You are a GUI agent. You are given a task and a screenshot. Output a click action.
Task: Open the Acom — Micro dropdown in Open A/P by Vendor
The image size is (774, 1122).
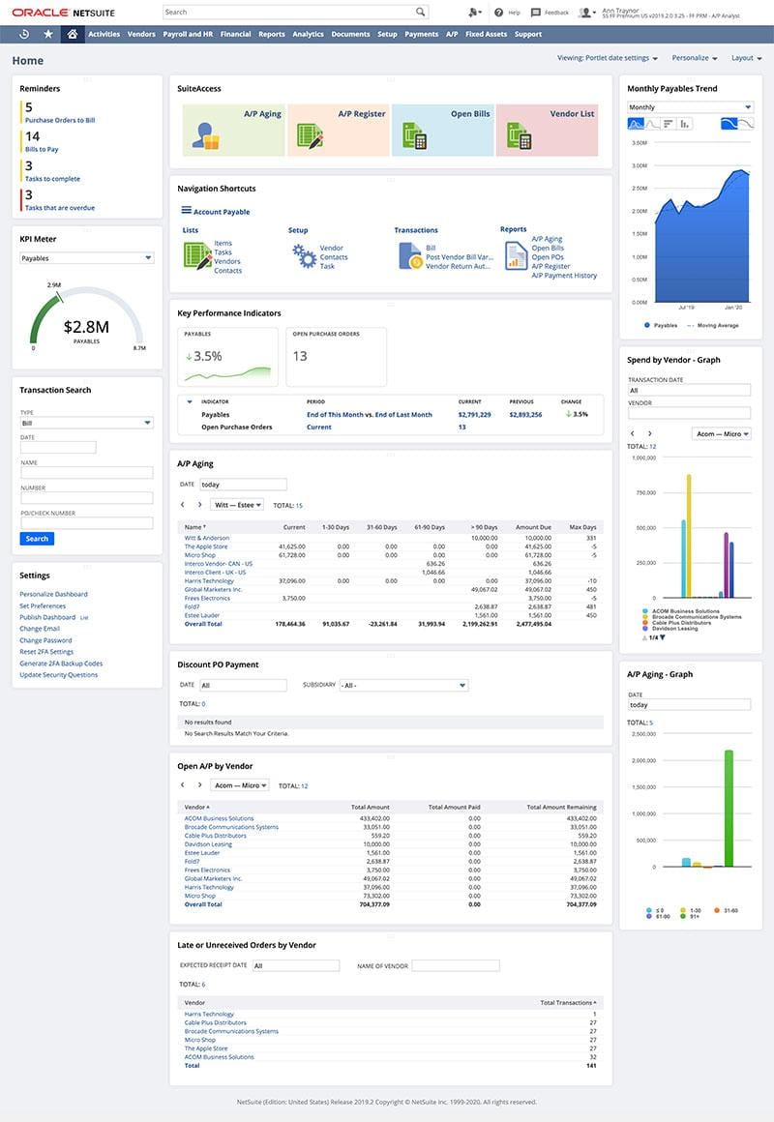click(241, 785)
